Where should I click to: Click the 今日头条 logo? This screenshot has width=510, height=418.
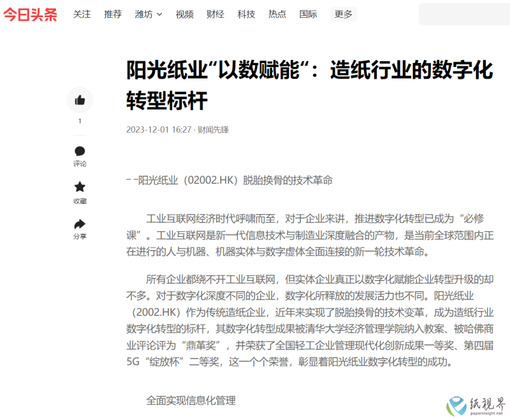(x=30, y=14)
